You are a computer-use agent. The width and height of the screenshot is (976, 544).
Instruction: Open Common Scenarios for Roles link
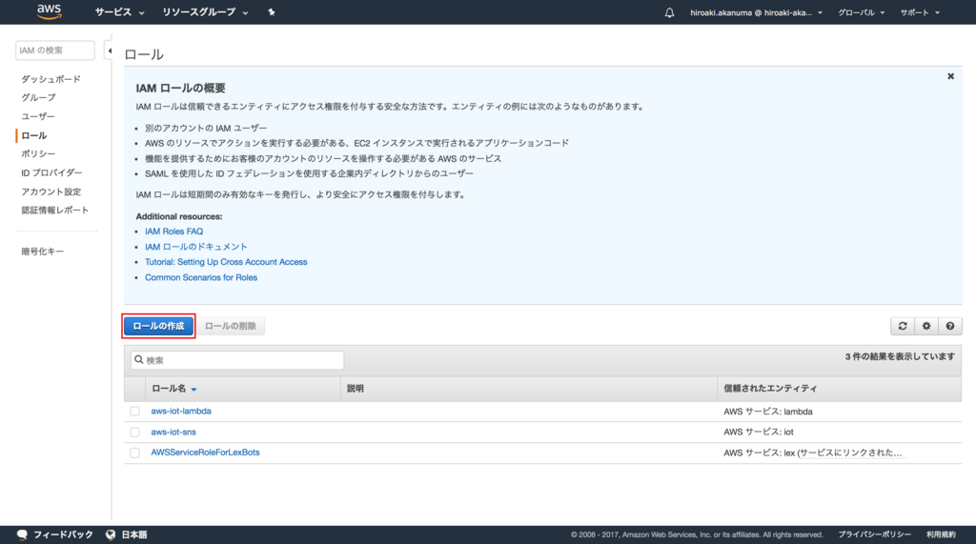point(201,277)
